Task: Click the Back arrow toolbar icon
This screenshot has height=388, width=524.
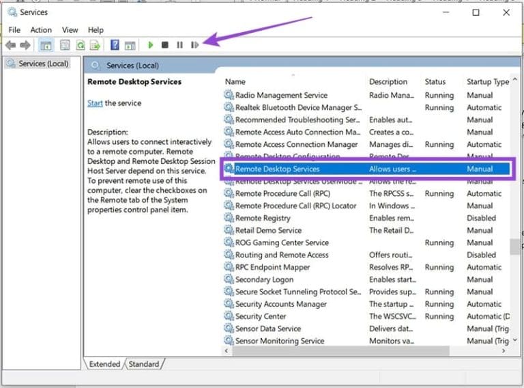Action: click(x=11, y=45)
